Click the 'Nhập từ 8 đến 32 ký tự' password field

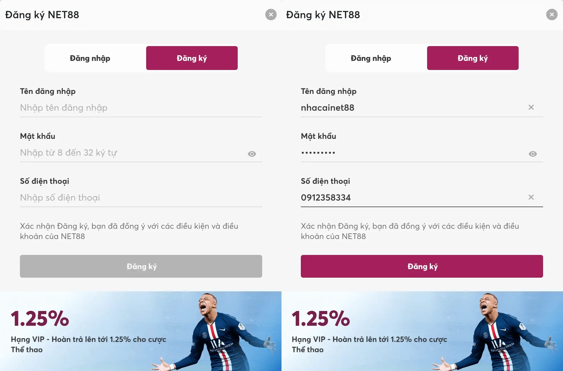131,153
